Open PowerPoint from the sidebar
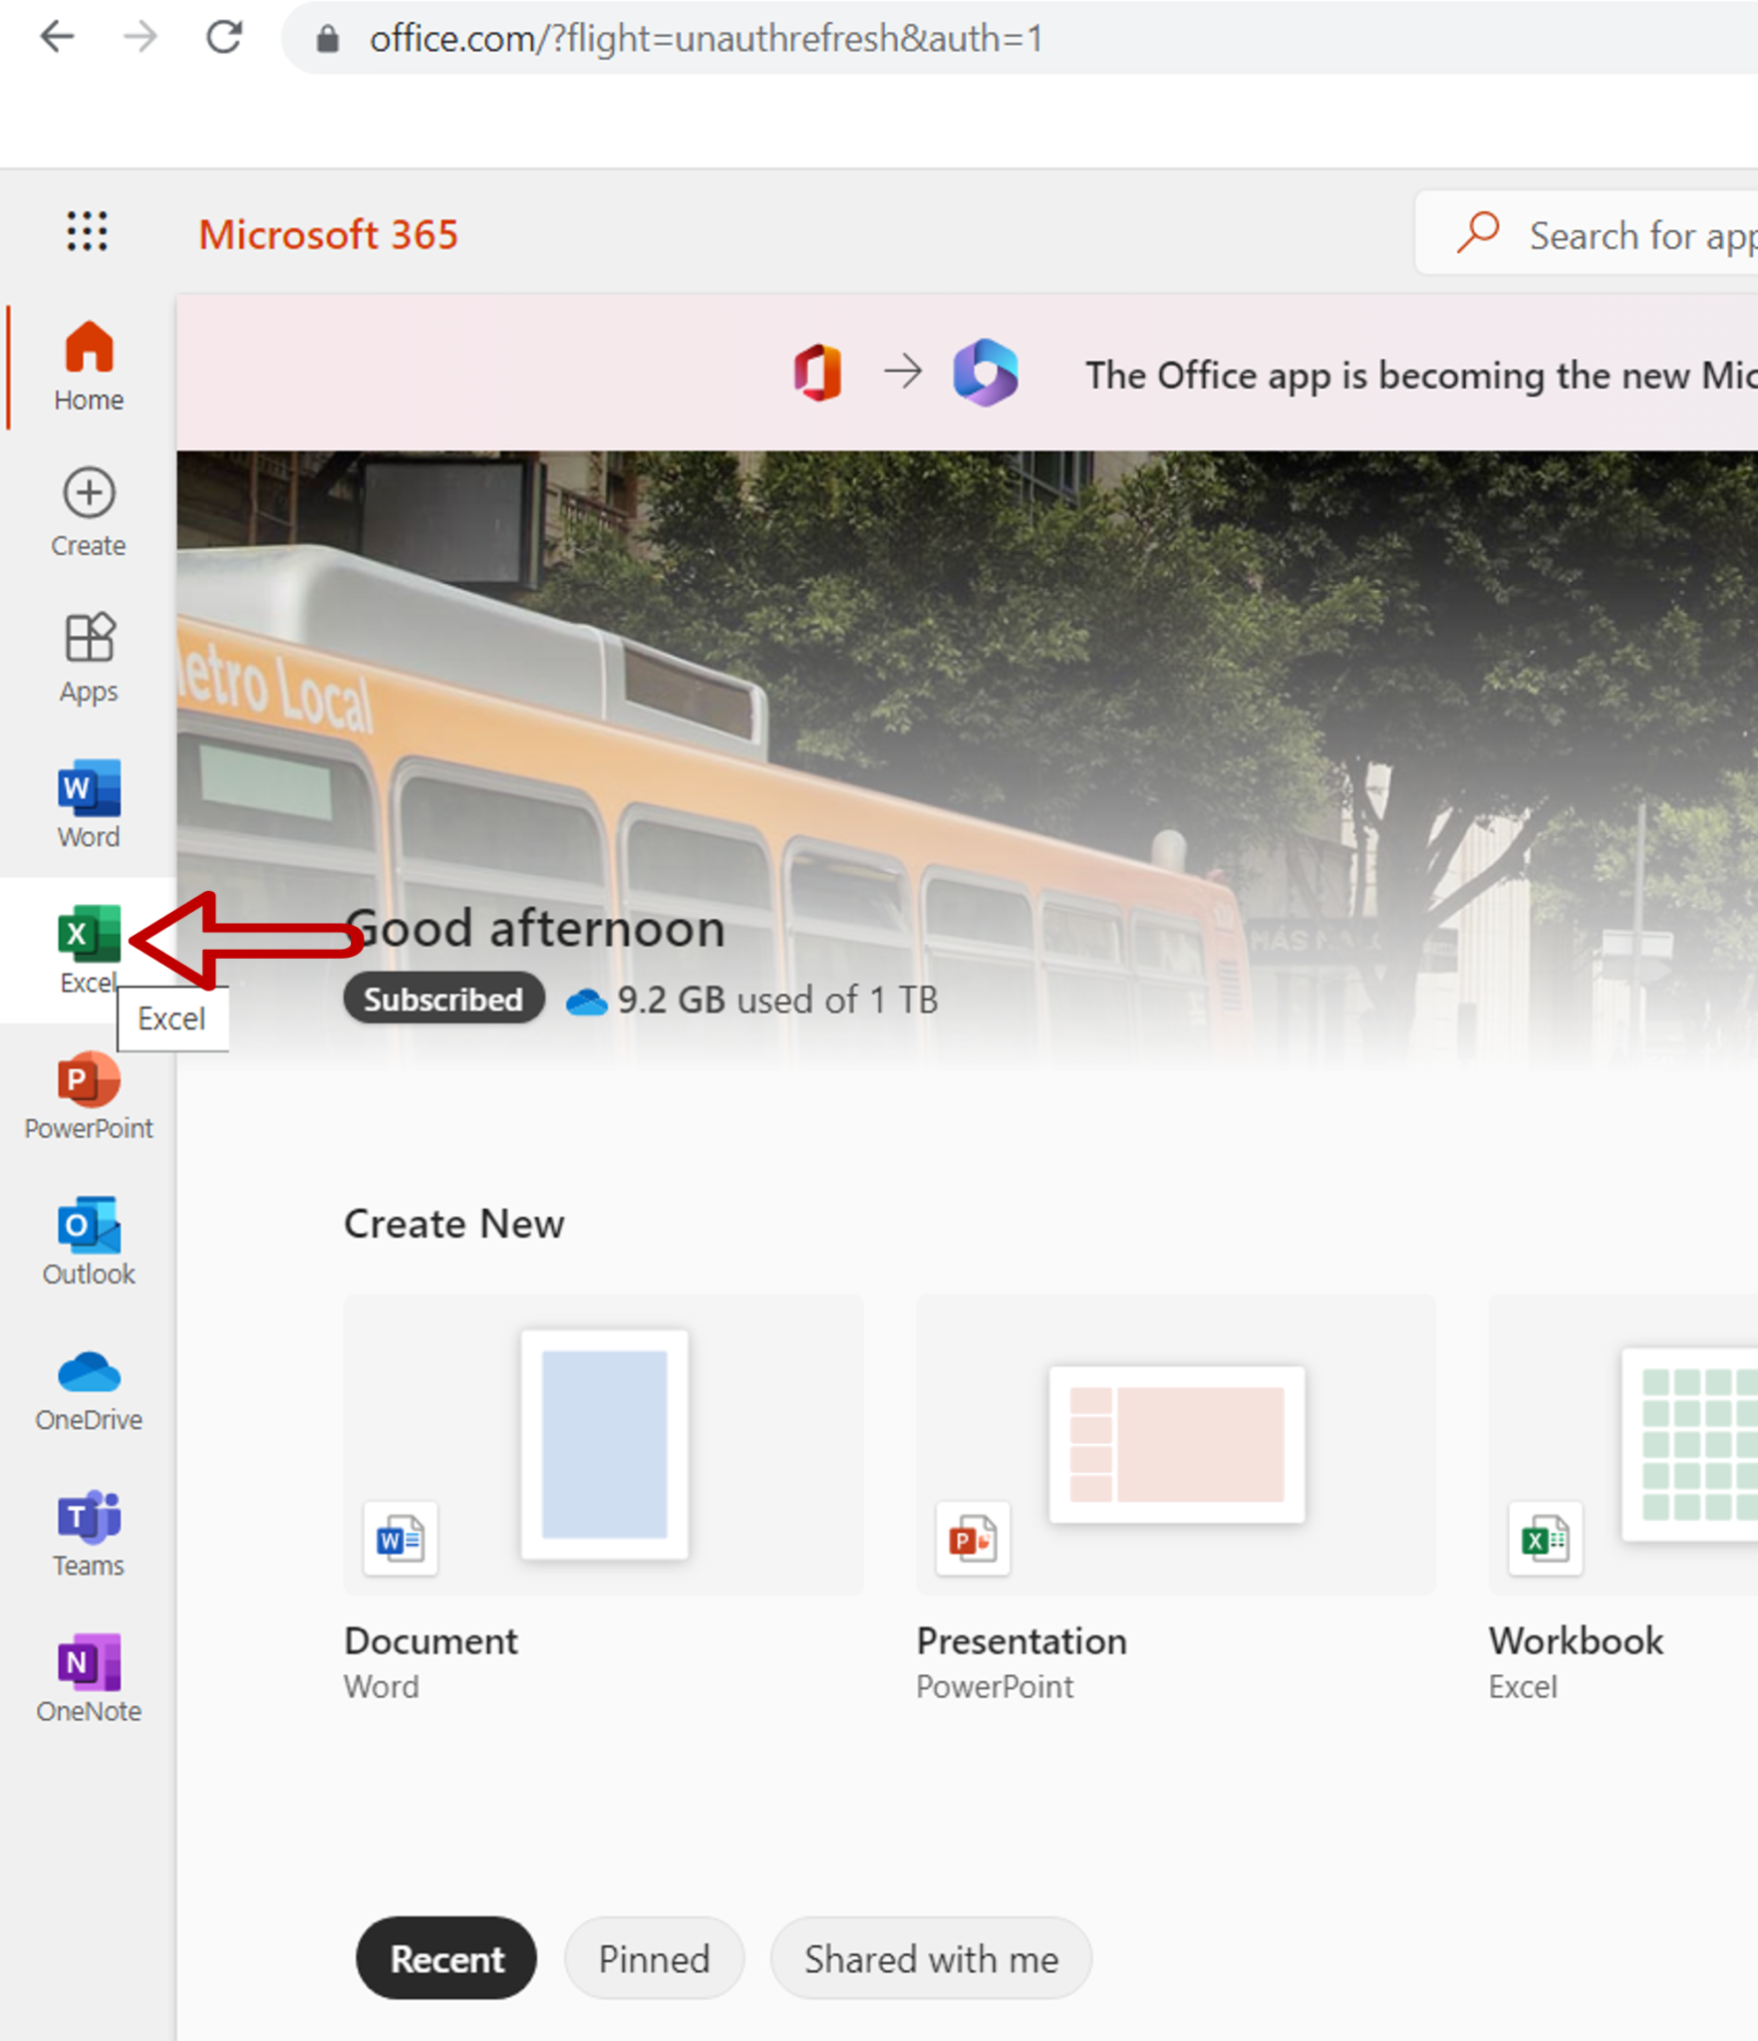Viewport: 1758px width, 2041px height. pos(89,1096)
